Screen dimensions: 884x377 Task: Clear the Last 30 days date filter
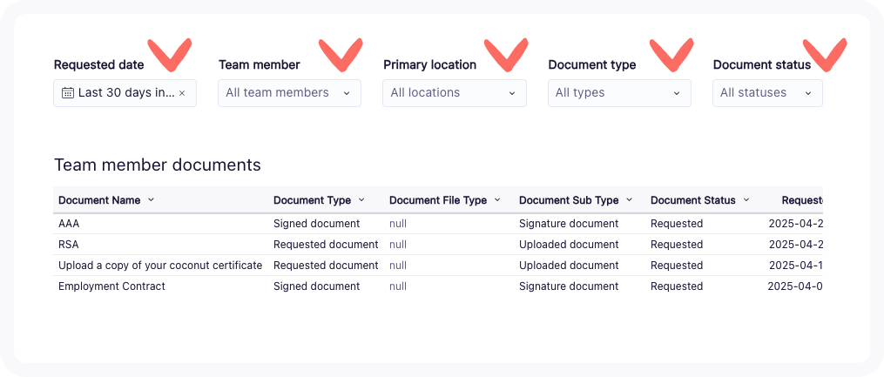pos(182,93)
